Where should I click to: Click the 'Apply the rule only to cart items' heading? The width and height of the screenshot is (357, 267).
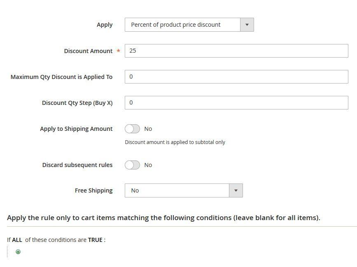(x=163, y=218)
